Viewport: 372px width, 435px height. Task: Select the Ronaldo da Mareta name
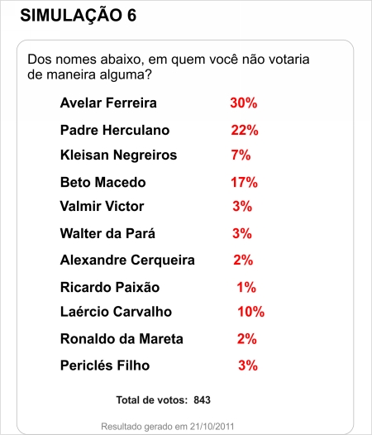click(x=122, y=339)
